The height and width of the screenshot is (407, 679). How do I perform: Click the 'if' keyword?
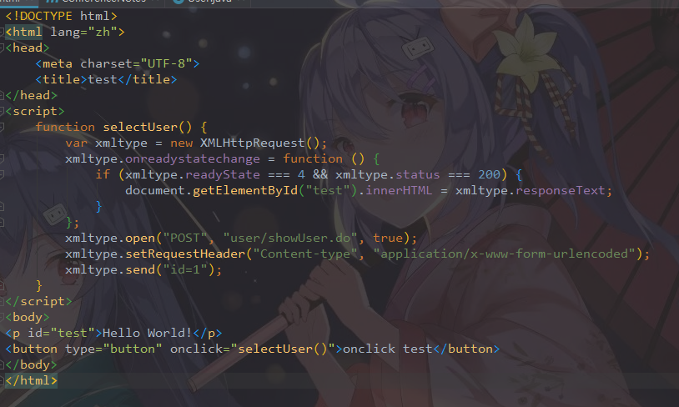pyautogui.click(x=103, y=175)
